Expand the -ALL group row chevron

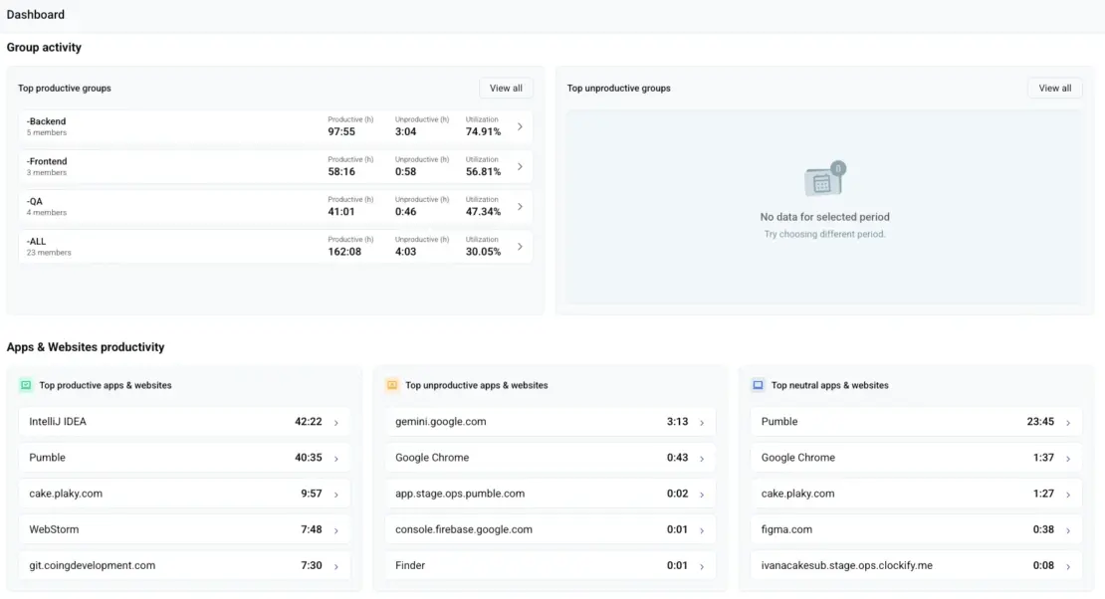coord(520,247)
